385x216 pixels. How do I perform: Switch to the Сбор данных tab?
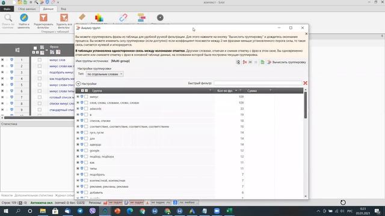(x=26, y=9)
